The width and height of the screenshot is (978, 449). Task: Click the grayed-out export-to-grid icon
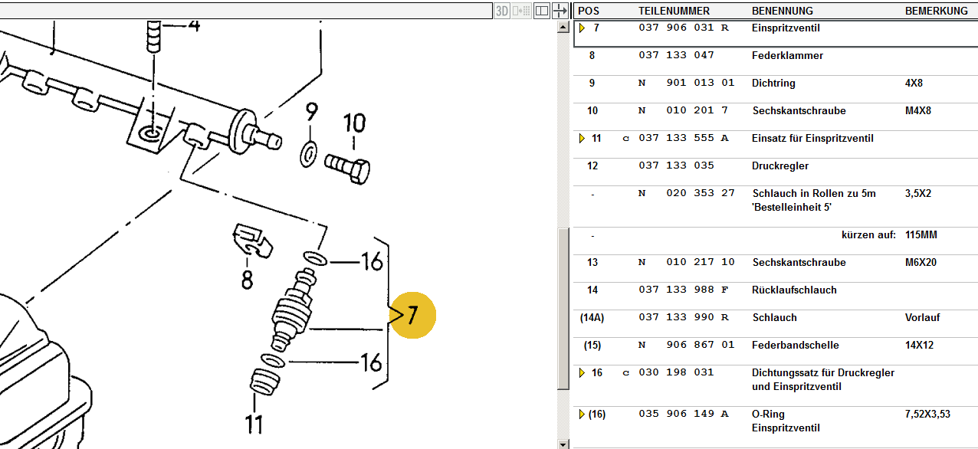click(522, 11)
